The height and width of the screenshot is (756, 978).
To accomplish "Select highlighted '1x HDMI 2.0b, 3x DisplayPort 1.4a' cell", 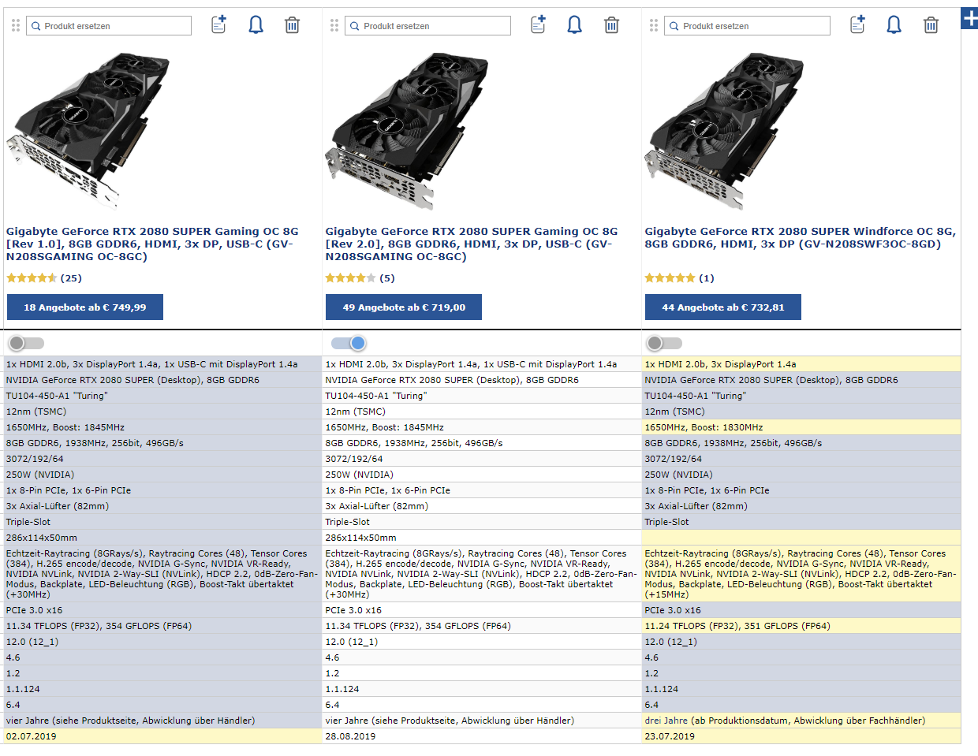I will coord(801,364).
